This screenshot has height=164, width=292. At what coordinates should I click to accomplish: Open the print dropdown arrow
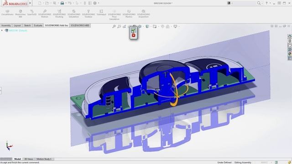click(x=66, y=3)
